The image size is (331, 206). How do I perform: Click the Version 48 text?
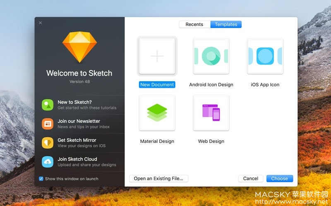(x=79, y=82)
